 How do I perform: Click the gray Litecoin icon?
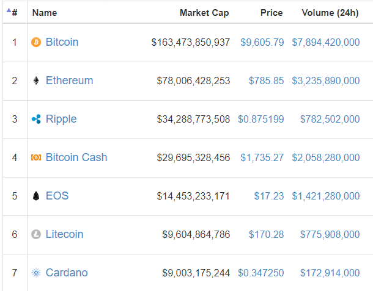pos(36,234)
